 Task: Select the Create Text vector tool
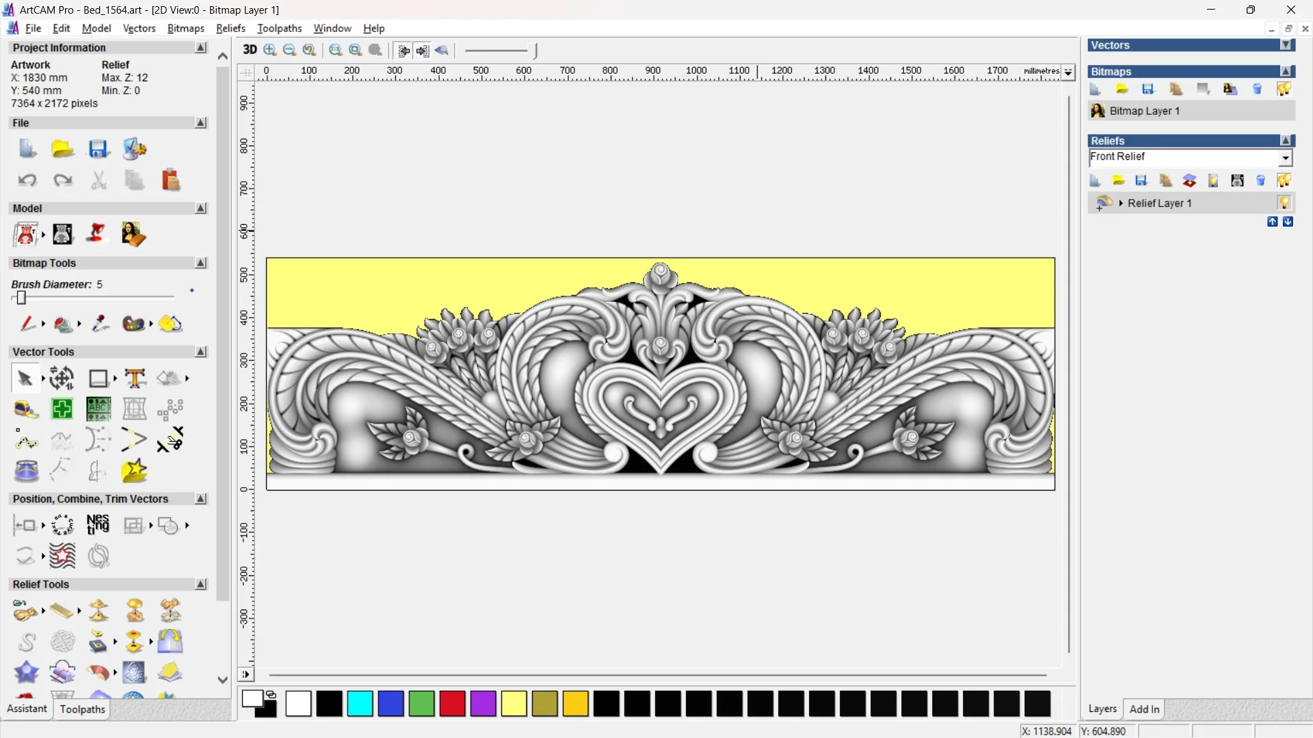pos(135,378)
